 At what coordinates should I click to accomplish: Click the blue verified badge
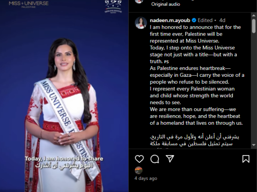click(194, 20)
